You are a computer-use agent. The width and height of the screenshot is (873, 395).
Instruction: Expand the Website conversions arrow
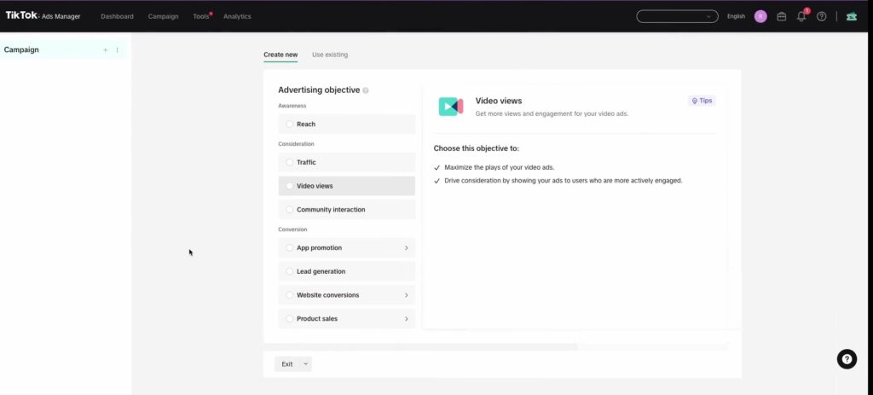[x=407, y=295]
